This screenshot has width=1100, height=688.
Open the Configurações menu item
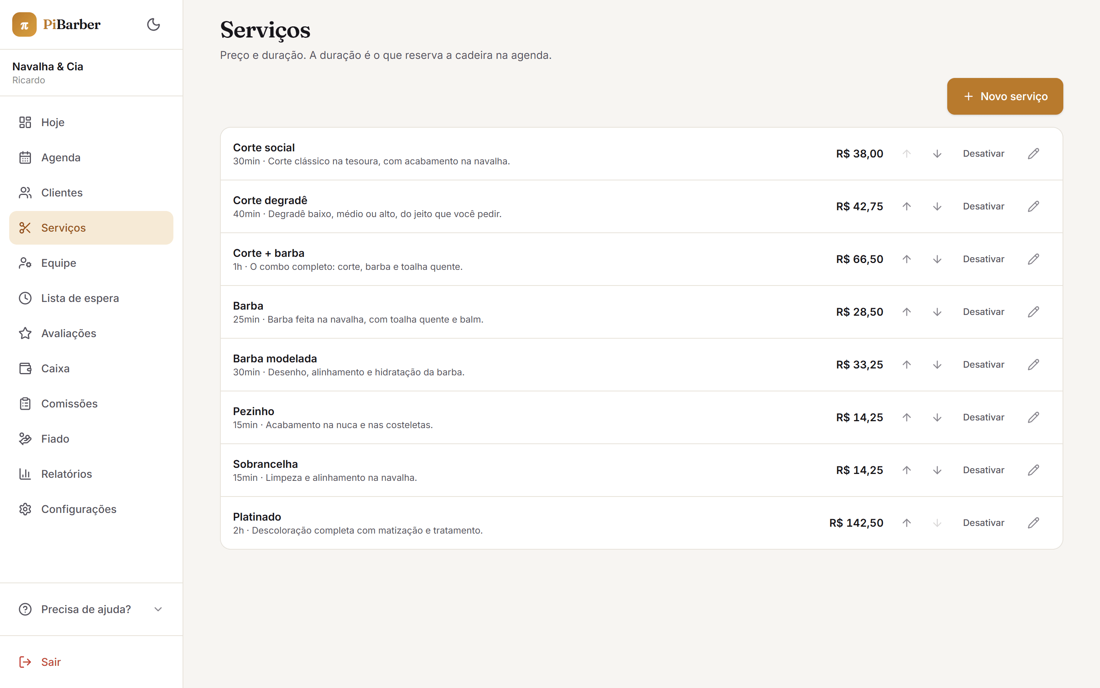pyautogui.click(x=91, y=509)
